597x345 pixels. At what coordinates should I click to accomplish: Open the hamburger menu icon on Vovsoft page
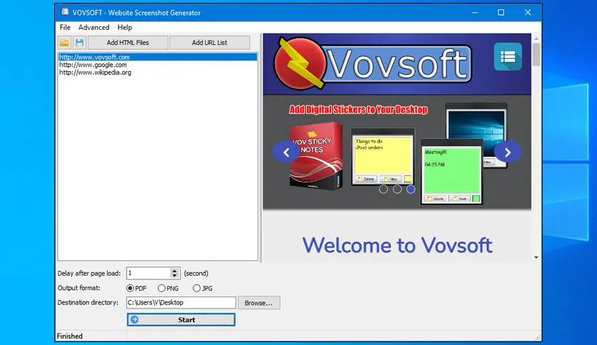508,57
